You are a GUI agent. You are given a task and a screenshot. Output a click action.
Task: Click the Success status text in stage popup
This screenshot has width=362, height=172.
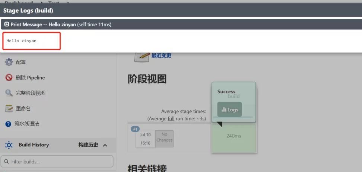(x=226, y=91)
